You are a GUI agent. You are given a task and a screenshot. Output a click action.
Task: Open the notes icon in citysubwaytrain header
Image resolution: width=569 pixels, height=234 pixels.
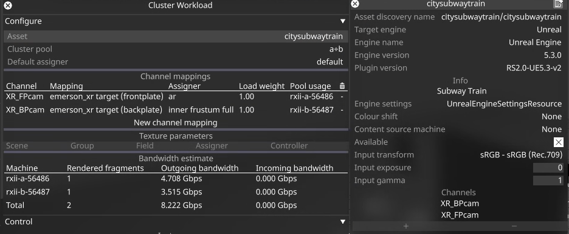pos(557,4)
